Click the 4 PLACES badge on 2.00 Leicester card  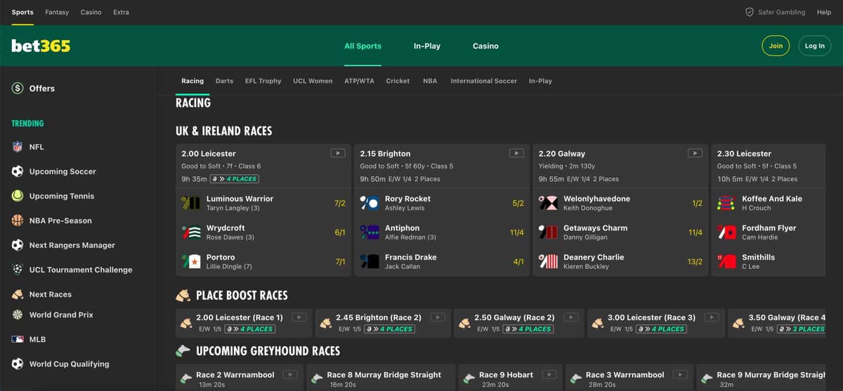234,179
